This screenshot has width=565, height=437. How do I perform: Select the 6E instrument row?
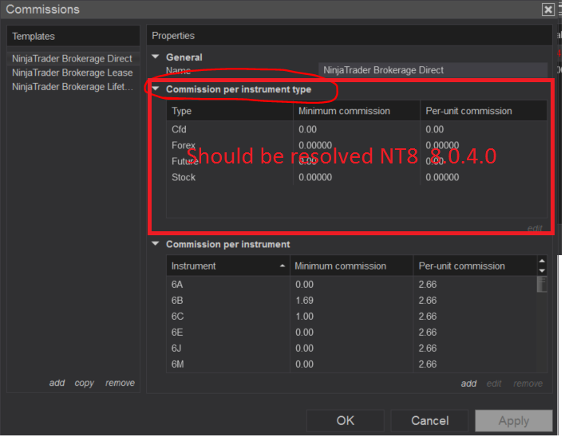point(352,333)
